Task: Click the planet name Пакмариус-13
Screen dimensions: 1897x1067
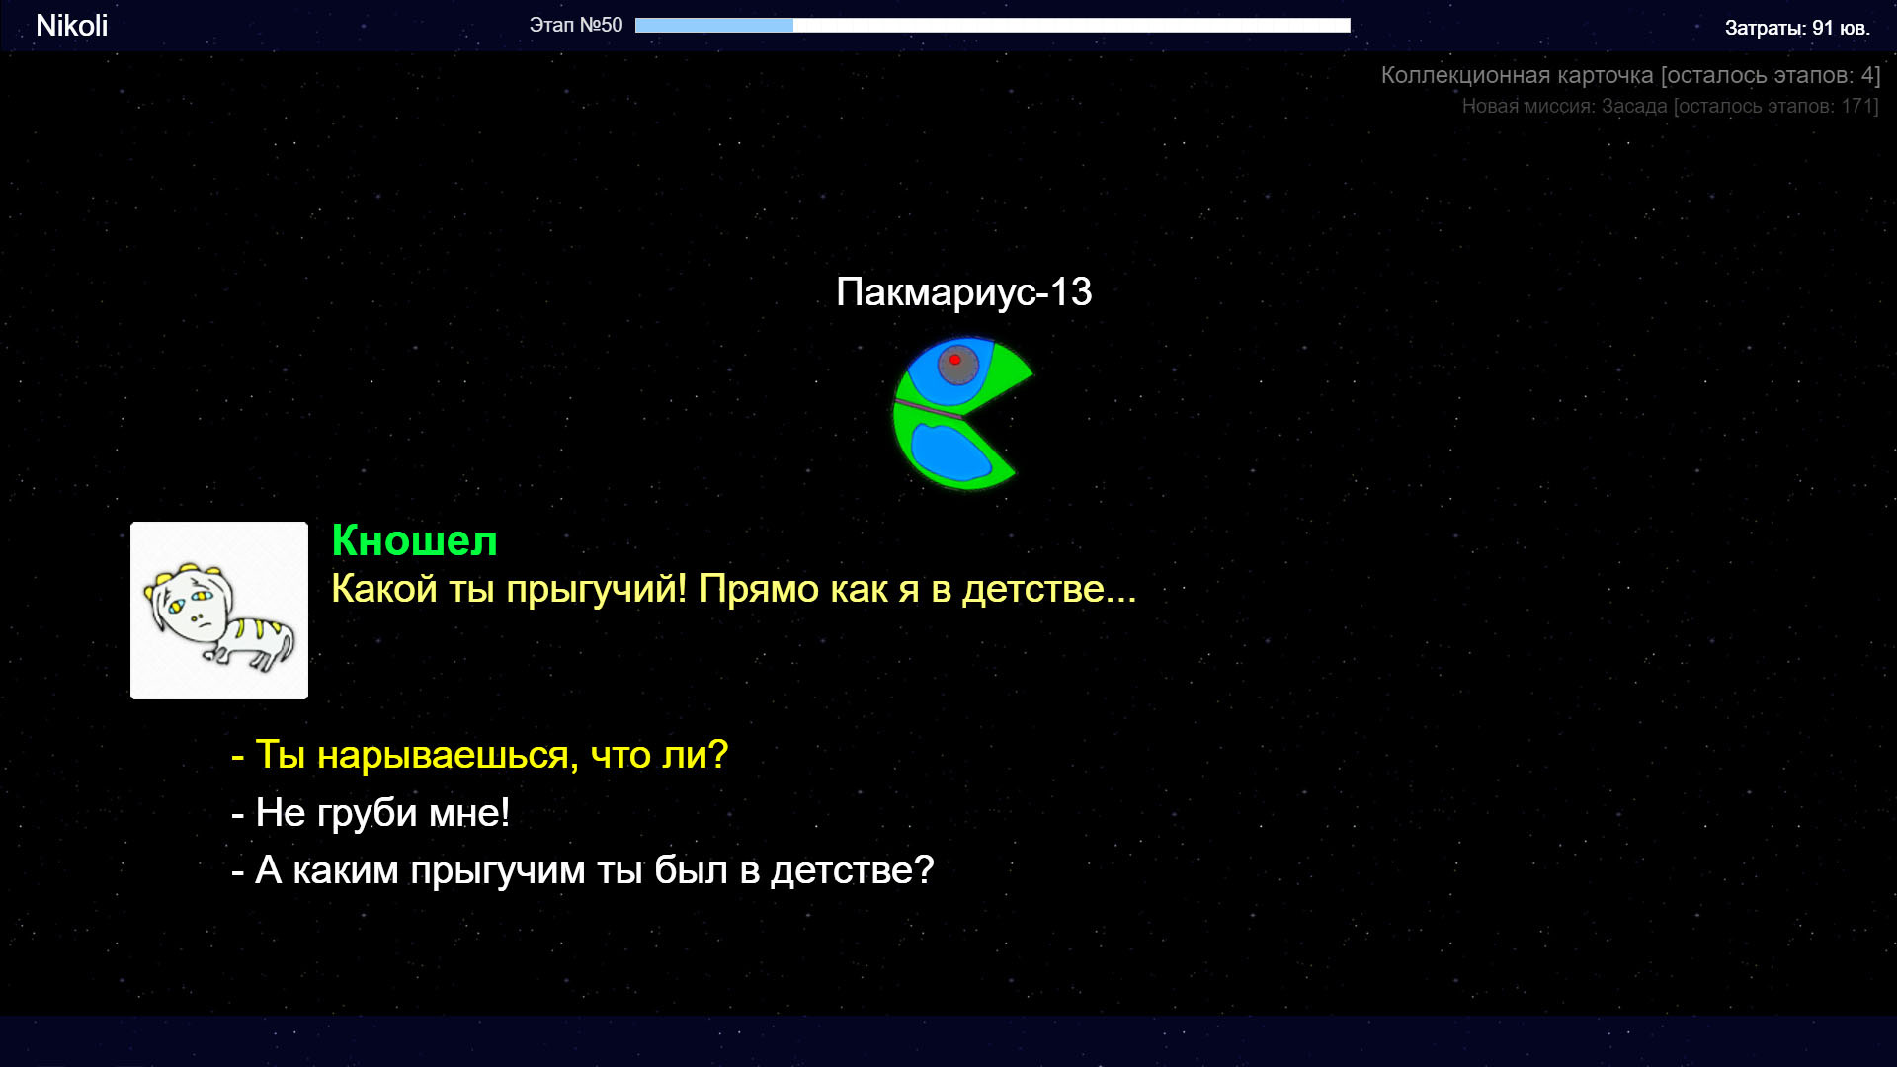Action: 963,292
